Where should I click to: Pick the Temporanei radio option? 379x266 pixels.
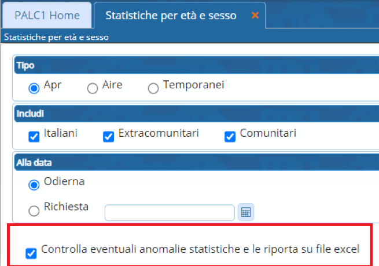tap(153, 88)
